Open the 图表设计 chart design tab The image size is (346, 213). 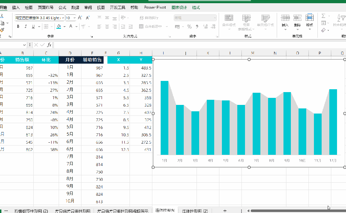coord(179,7)
